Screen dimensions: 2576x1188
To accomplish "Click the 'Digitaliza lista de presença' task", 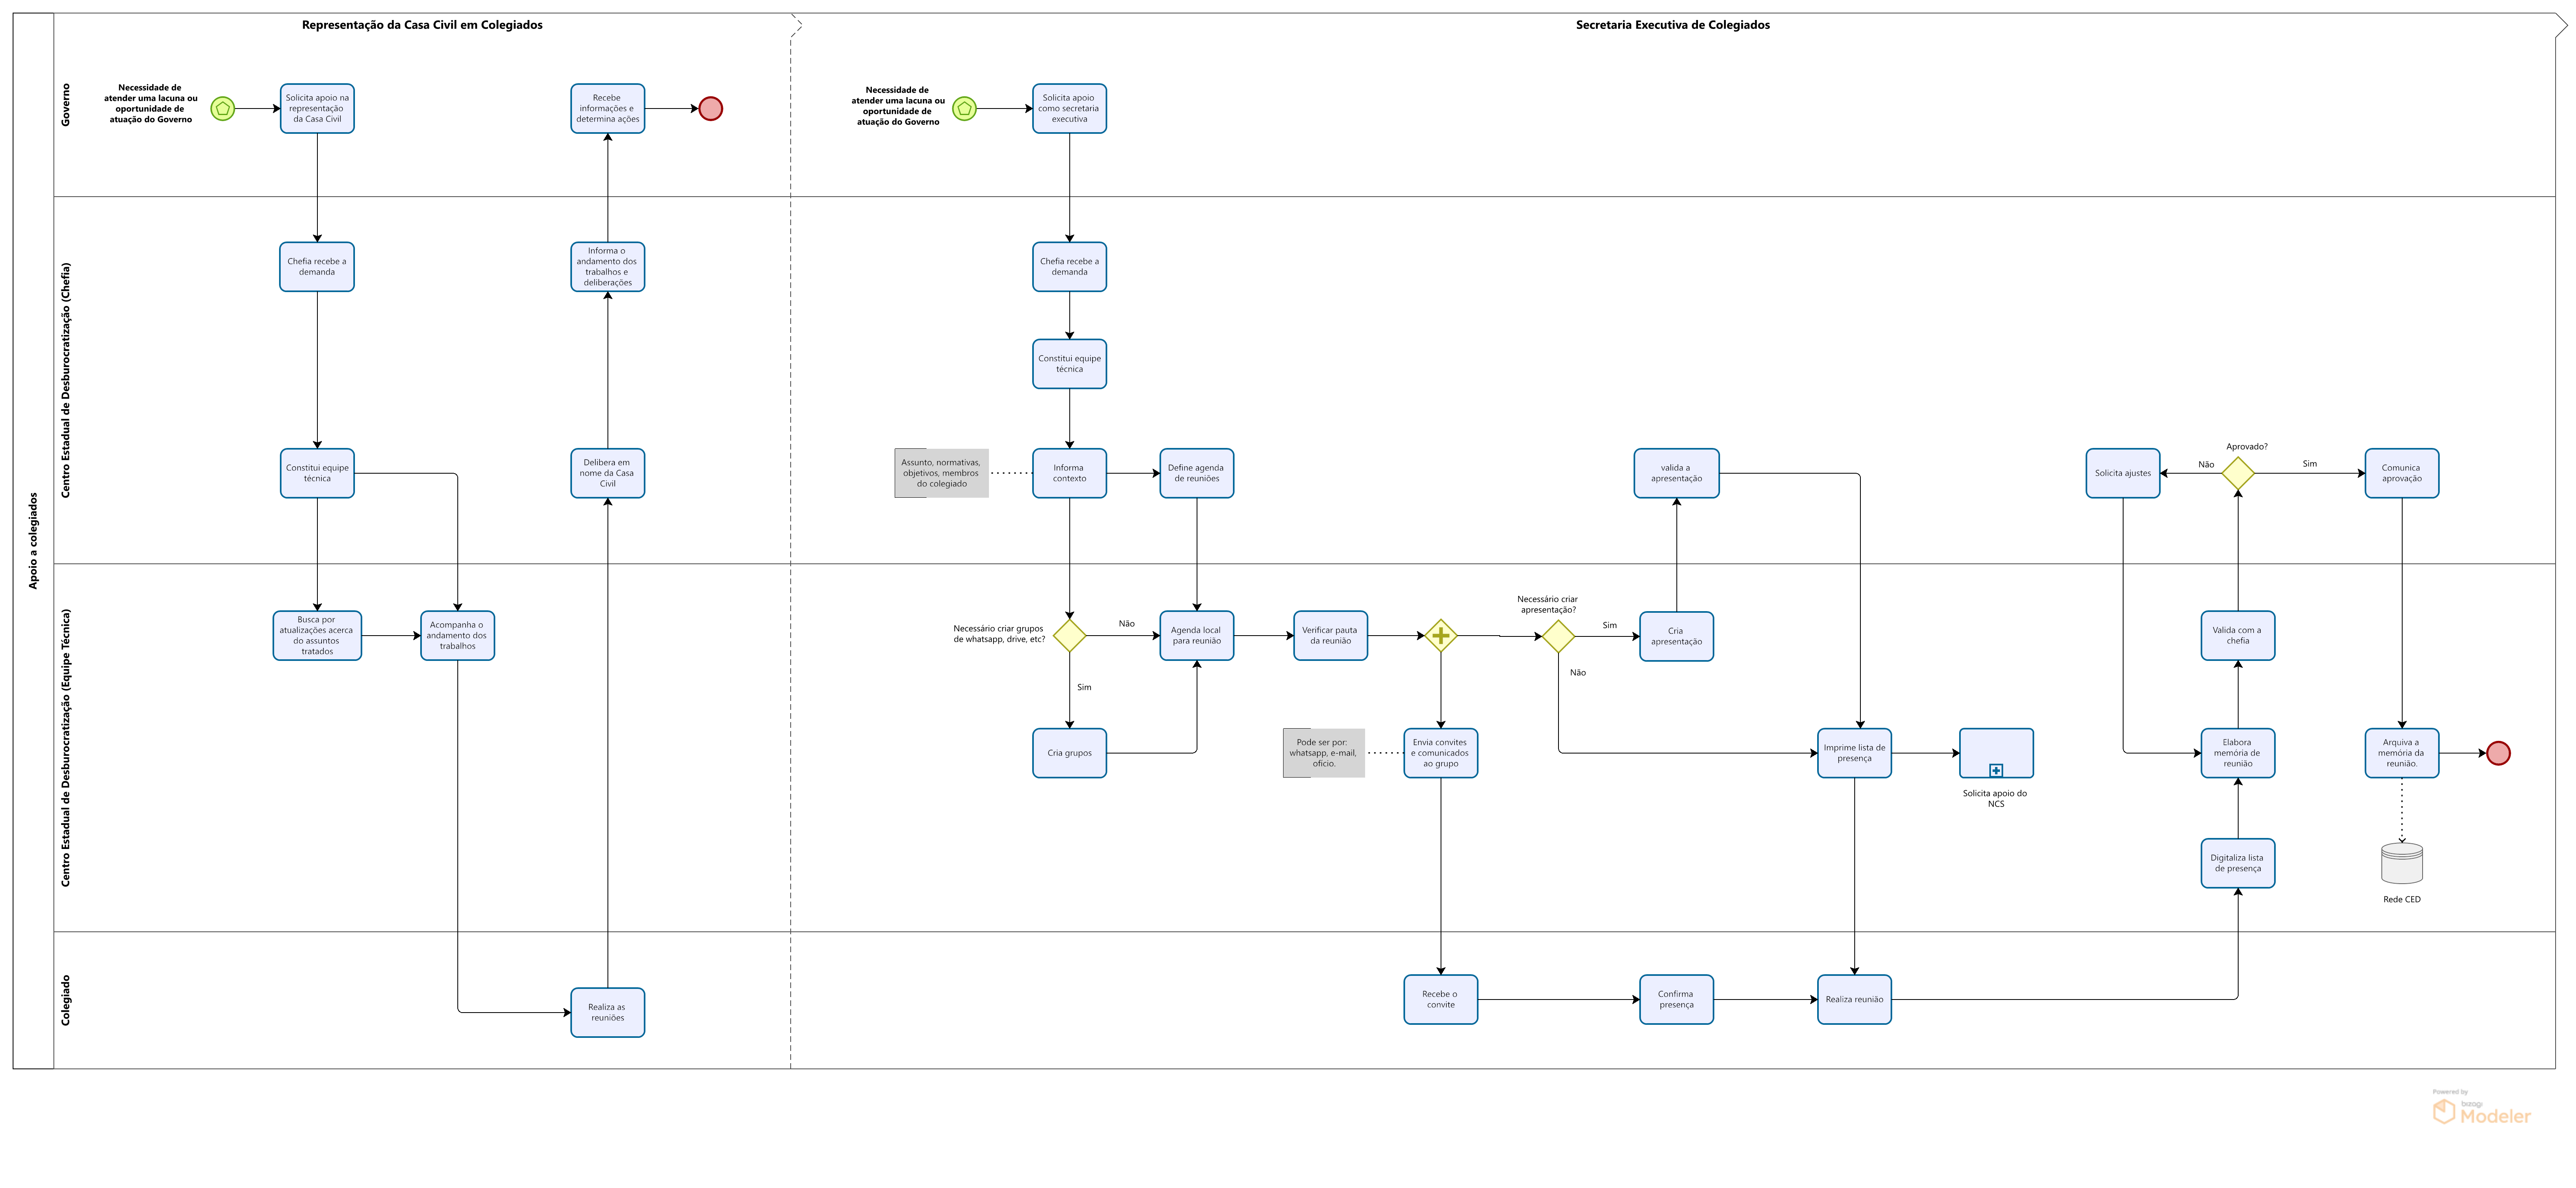I will point(2238,863).
